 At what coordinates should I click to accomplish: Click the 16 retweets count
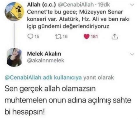click(65, 36)
